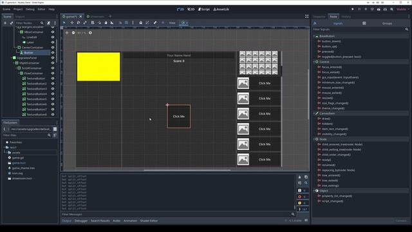The image size is (412, 232).
Task: Open the Movie Maker mode icon
Action: coord(391,9)
